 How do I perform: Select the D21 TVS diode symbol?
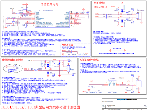48,65
